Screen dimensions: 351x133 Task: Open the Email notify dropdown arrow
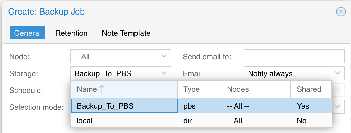[338, 73]
